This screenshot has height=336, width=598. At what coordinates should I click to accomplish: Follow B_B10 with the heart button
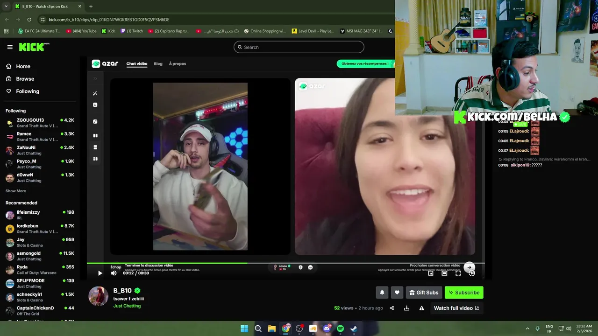[397, 293]
